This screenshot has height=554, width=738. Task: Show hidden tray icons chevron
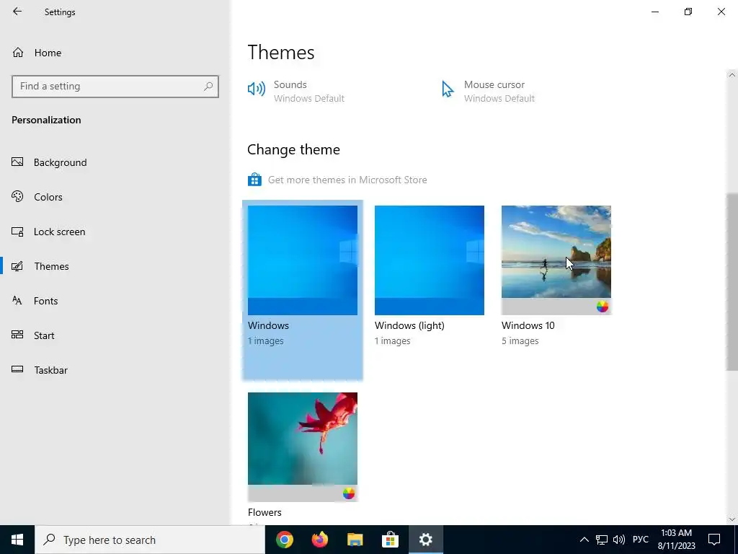click(584, 540)
